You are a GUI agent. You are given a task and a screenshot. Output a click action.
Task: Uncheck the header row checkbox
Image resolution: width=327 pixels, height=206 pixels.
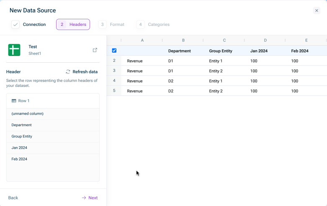coord(114,51)
